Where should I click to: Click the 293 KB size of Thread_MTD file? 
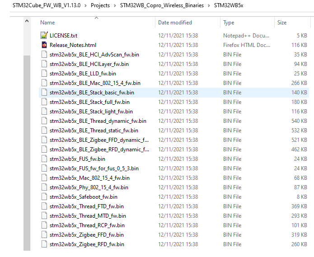[299, 216]
